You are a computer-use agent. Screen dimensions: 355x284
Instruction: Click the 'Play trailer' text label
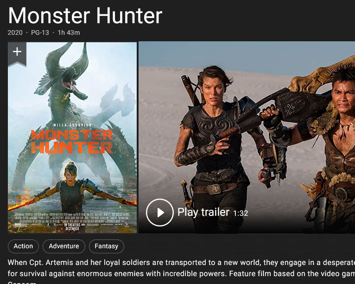point(203,212)
